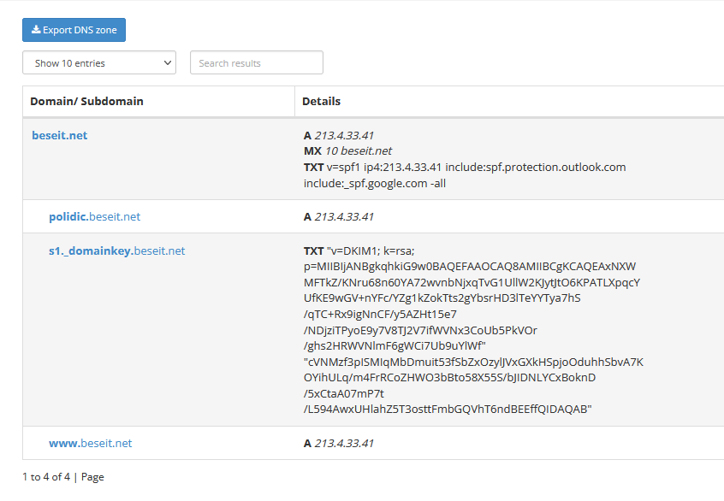
Task: Focus the Search results input field
Action: pyautogui.click(x=256, y=63)
